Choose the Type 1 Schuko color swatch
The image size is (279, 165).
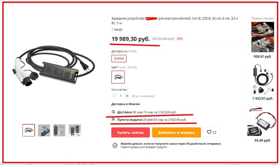point(118,77)
